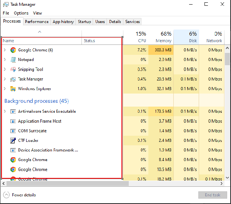Sort processes by CPU column
This screenshot has height=204, width=231.
[136, 37]
